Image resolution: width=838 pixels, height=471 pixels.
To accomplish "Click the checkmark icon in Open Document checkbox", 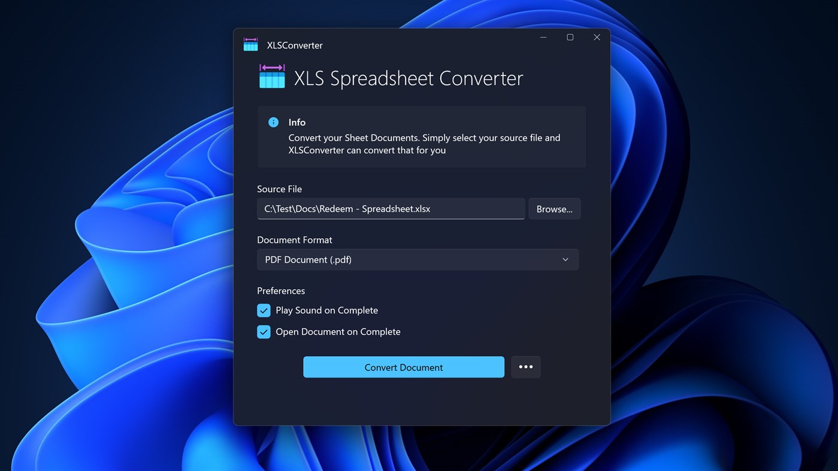I will coord(264,332).
